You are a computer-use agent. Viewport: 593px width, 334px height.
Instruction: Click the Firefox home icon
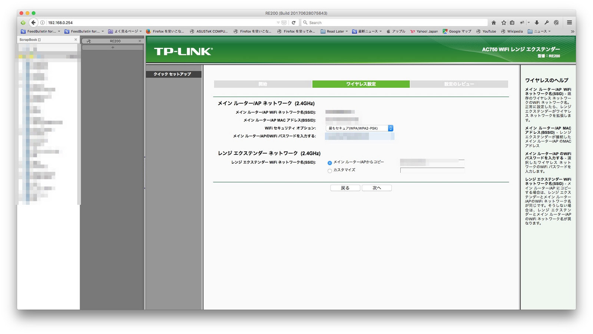pos(494,22)
